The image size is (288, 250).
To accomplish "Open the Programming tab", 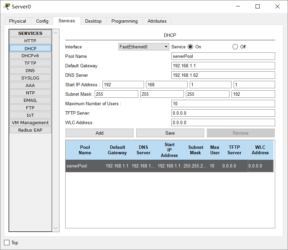I will pos(124,21).
